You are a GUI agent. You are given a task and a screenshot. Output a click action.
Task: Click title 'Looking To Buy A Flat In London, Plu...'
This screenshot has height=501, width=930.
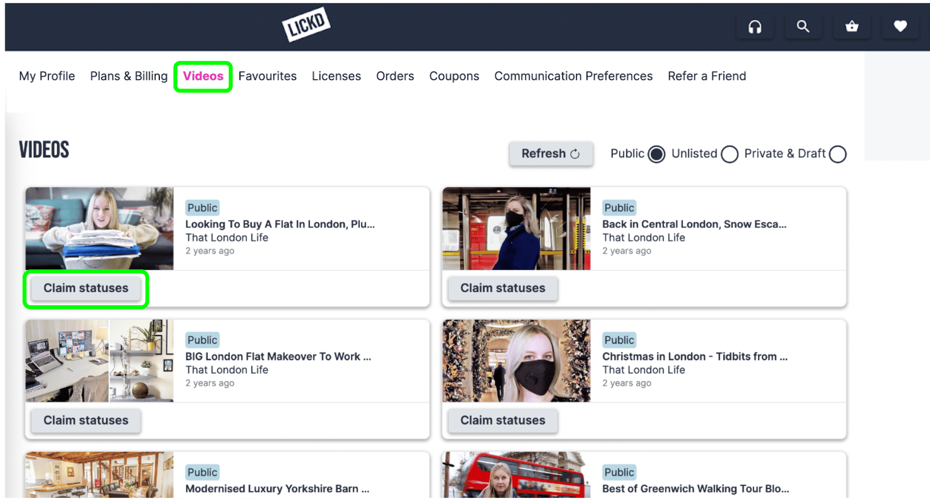280,224
